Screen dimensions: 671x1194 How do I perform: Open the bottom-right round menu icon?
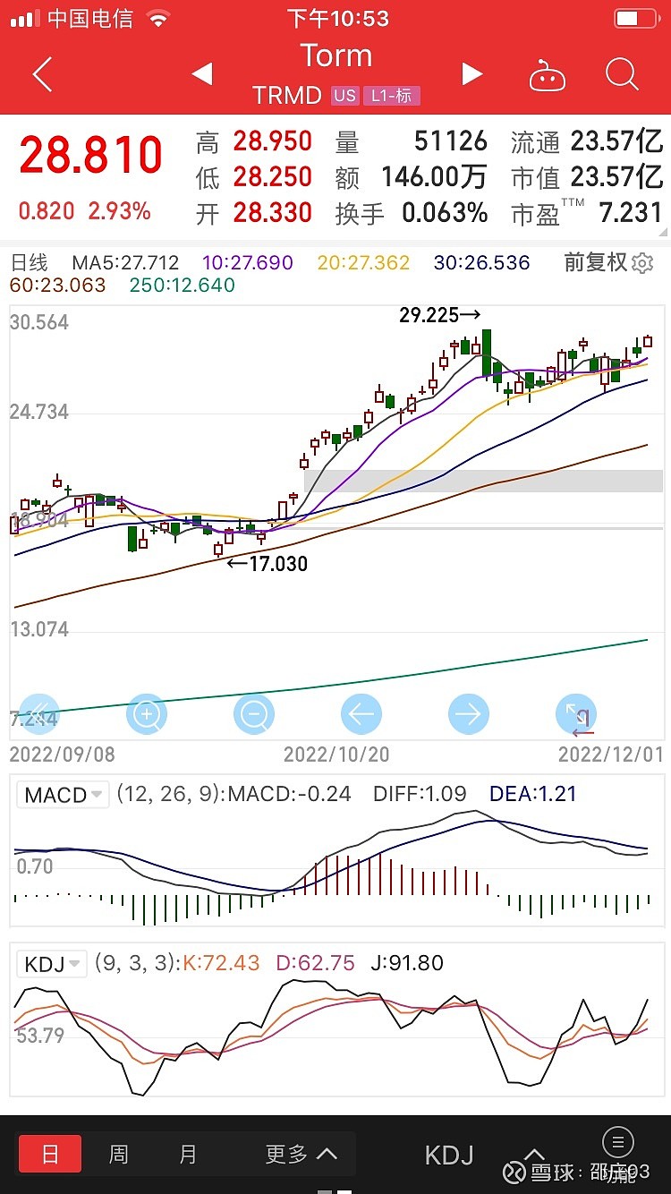618,1141
